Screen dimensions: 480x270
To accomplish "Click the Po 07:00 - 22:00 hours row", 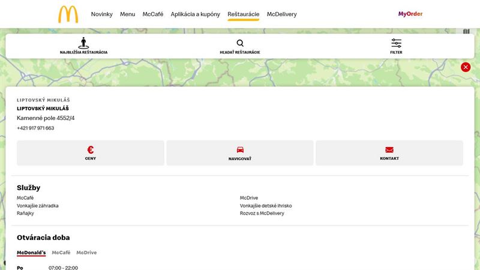I will [47, 268].
